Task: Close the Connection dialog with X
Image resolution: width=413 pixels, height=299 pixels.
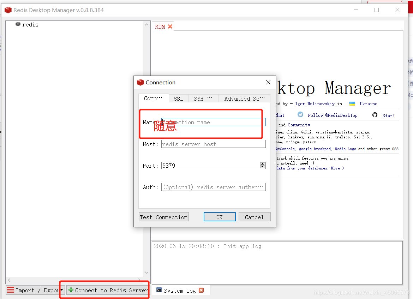Action: pos(268,83)
